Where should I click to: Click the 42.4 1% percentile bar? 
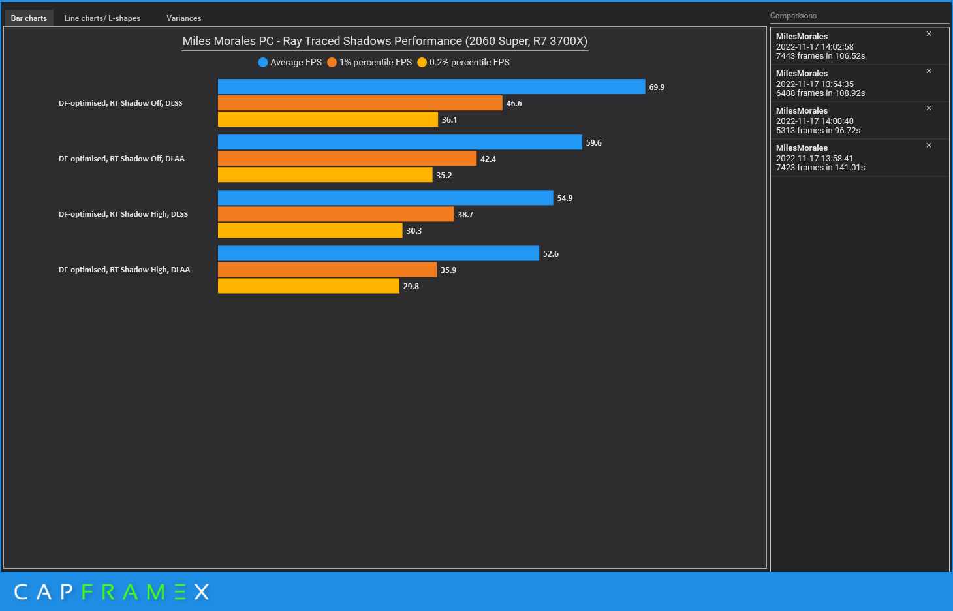[347, 159]
